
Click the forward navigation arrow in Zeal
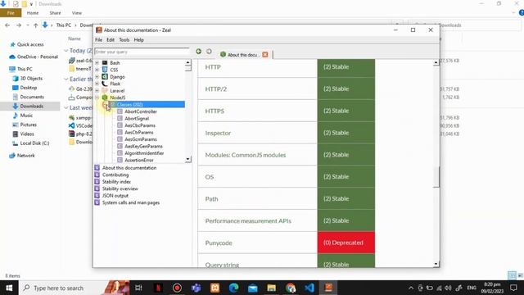coord(209,52)
